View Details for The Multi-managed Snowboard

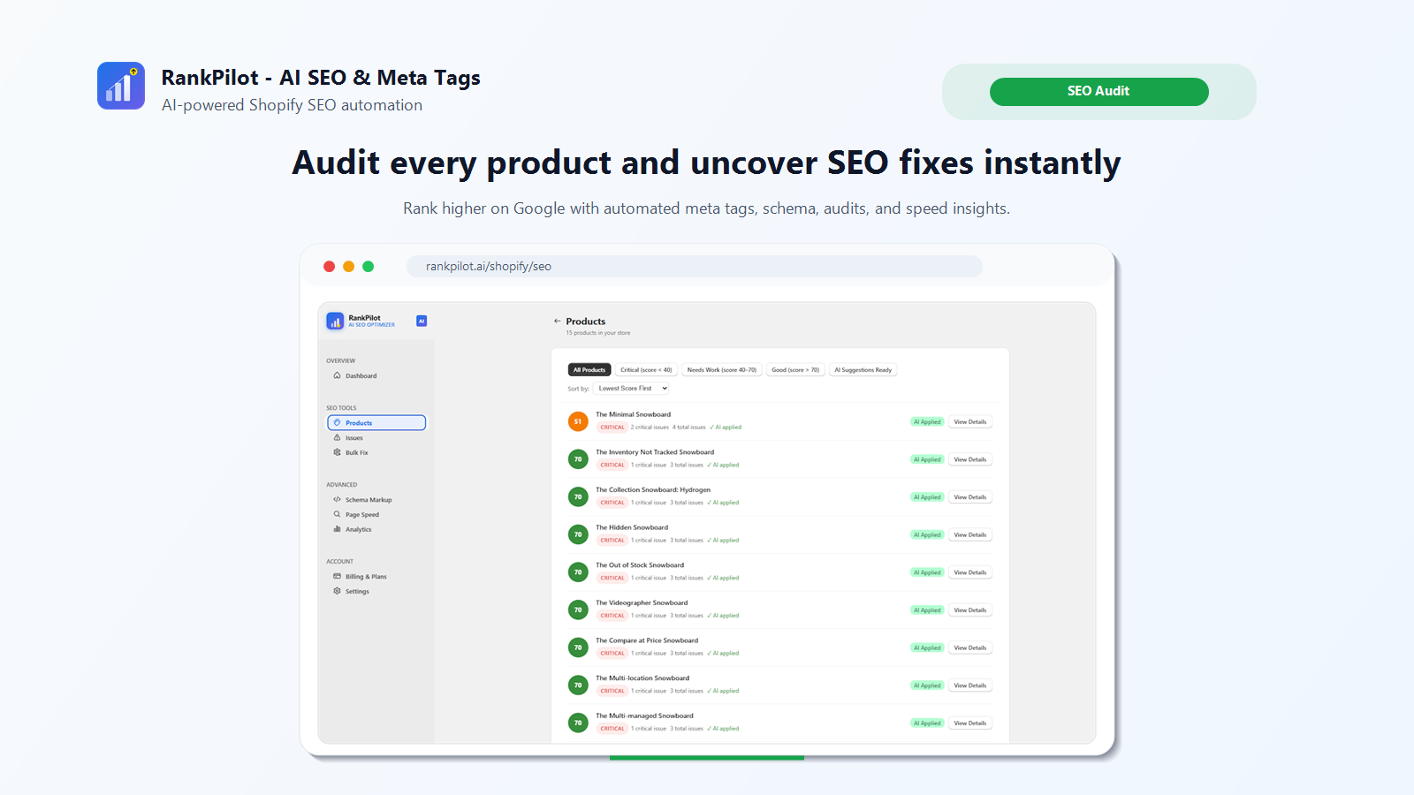[x=970, y=723]
